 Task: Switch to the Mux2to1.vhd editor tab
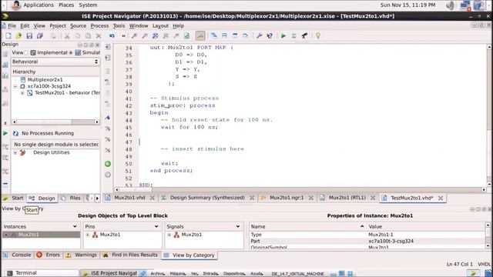pos(129,198)
